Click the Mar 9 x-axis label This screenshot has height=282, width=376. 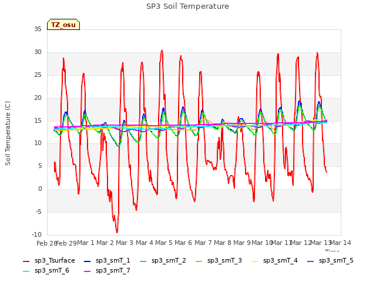coord(242,243)
